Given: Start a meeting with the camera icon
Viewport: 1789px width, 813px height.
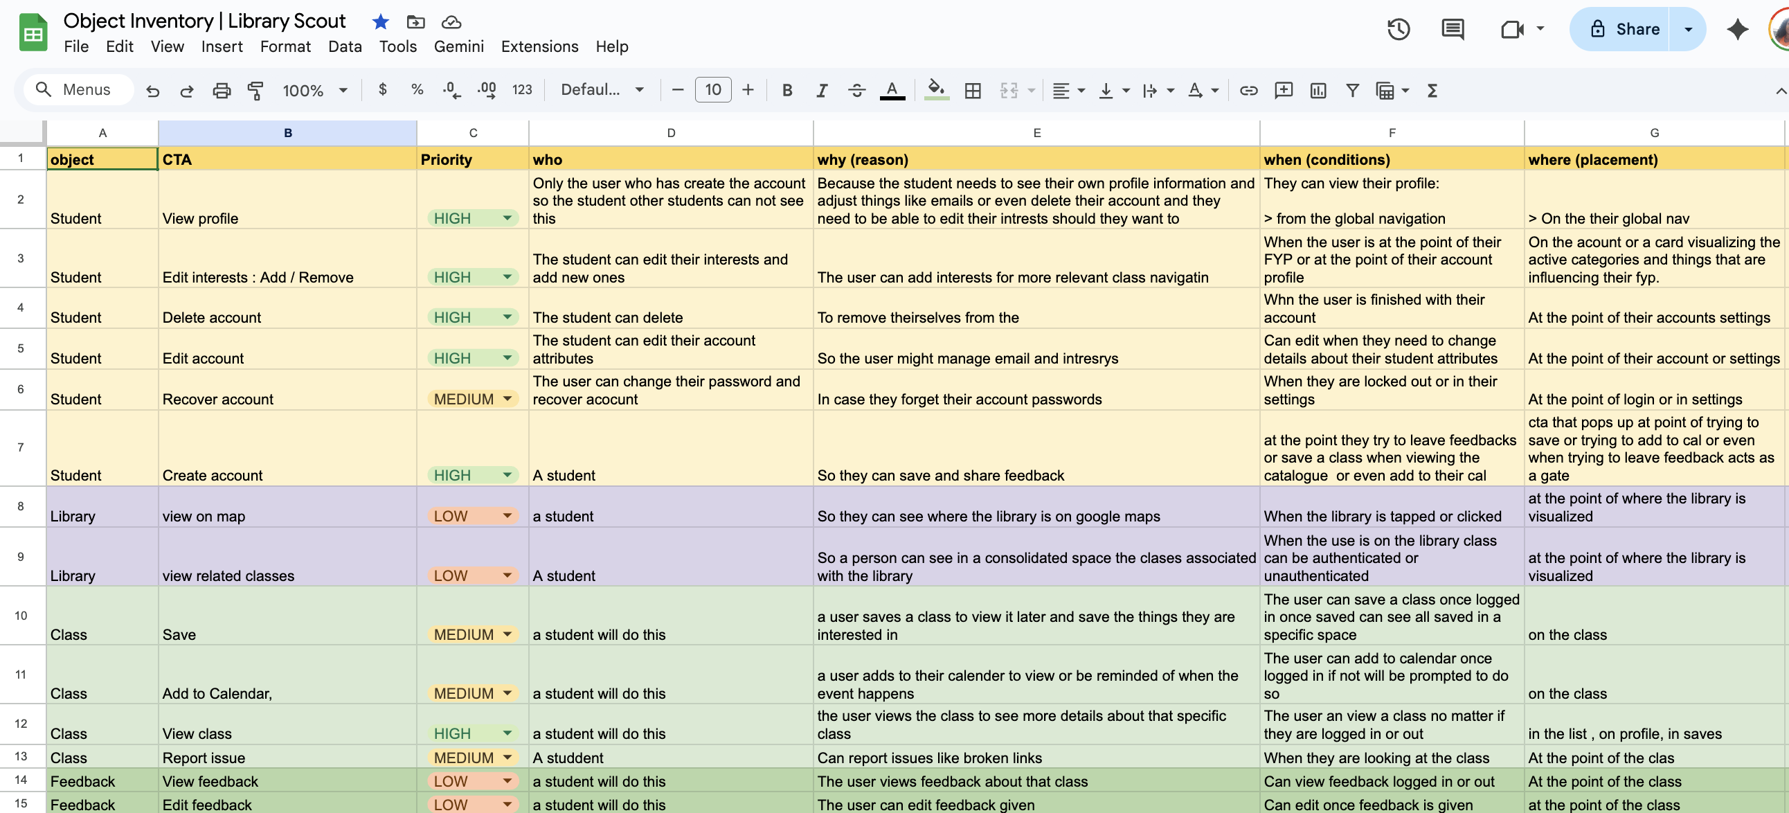Looking at the screenshot, I should tap(1512, 29).
